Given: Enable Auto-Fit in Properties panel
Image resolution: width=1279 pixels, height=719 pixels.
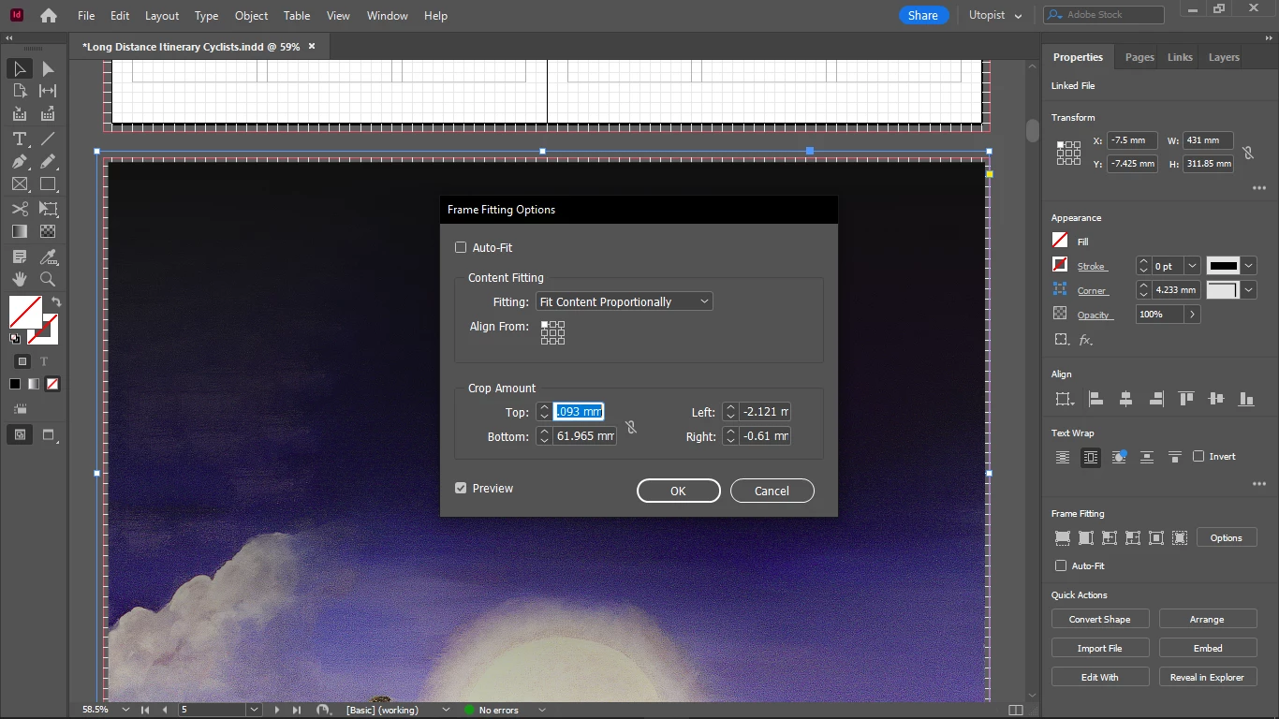Looking at the screenshot, I should point(1061,565).
